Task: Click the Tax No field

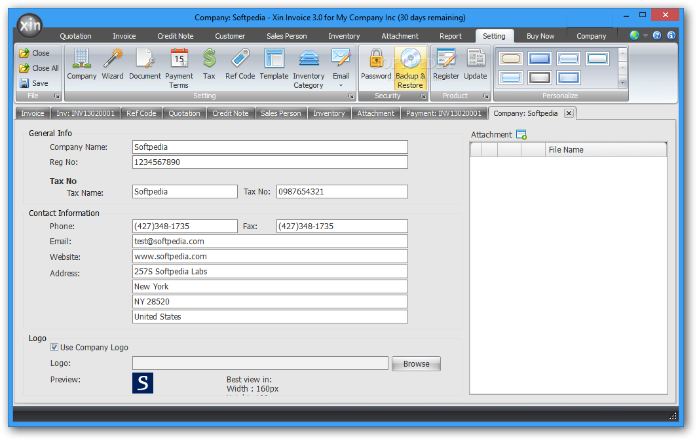Action: 342,192
